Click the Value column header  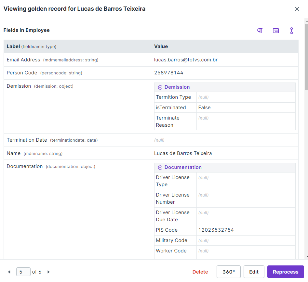pos(161,46)
